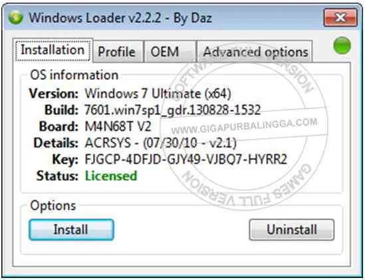Click the product key FJGCP-4DFJD-GJY49-VJBQ7-HYRR2
This screenshot has width=365, height=280.
185,160
